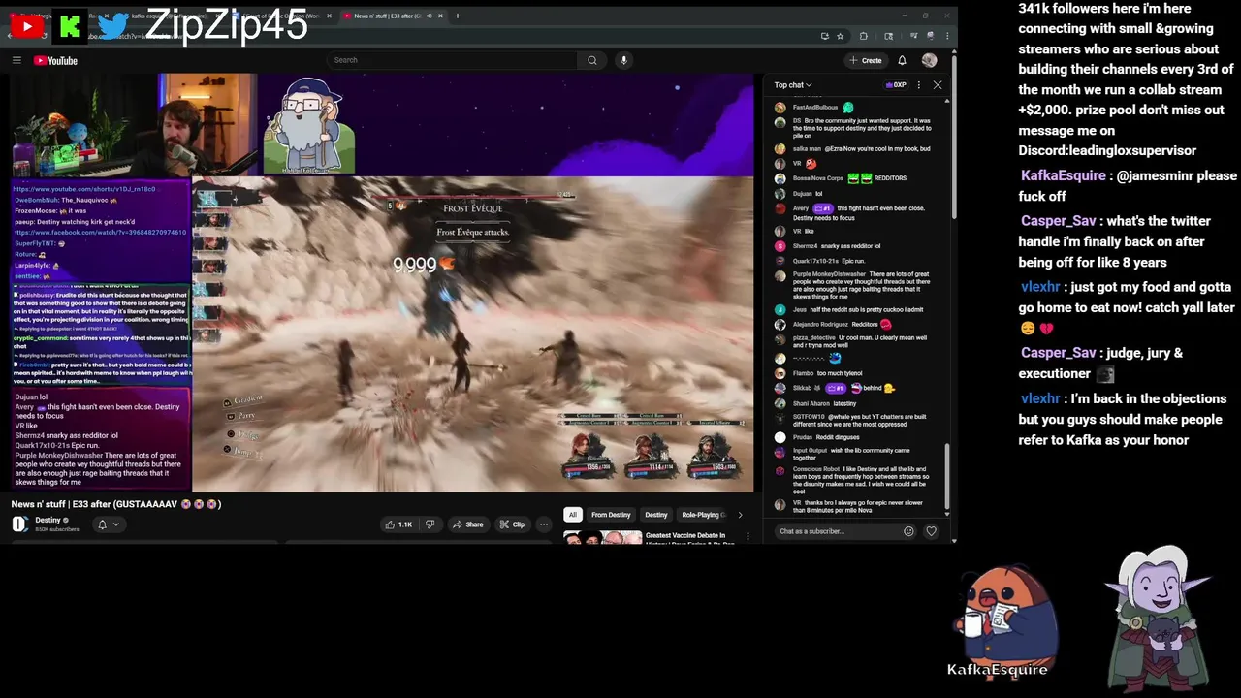Open the Create upload button
1241x698 pixels.
click(x=866, y=60)
